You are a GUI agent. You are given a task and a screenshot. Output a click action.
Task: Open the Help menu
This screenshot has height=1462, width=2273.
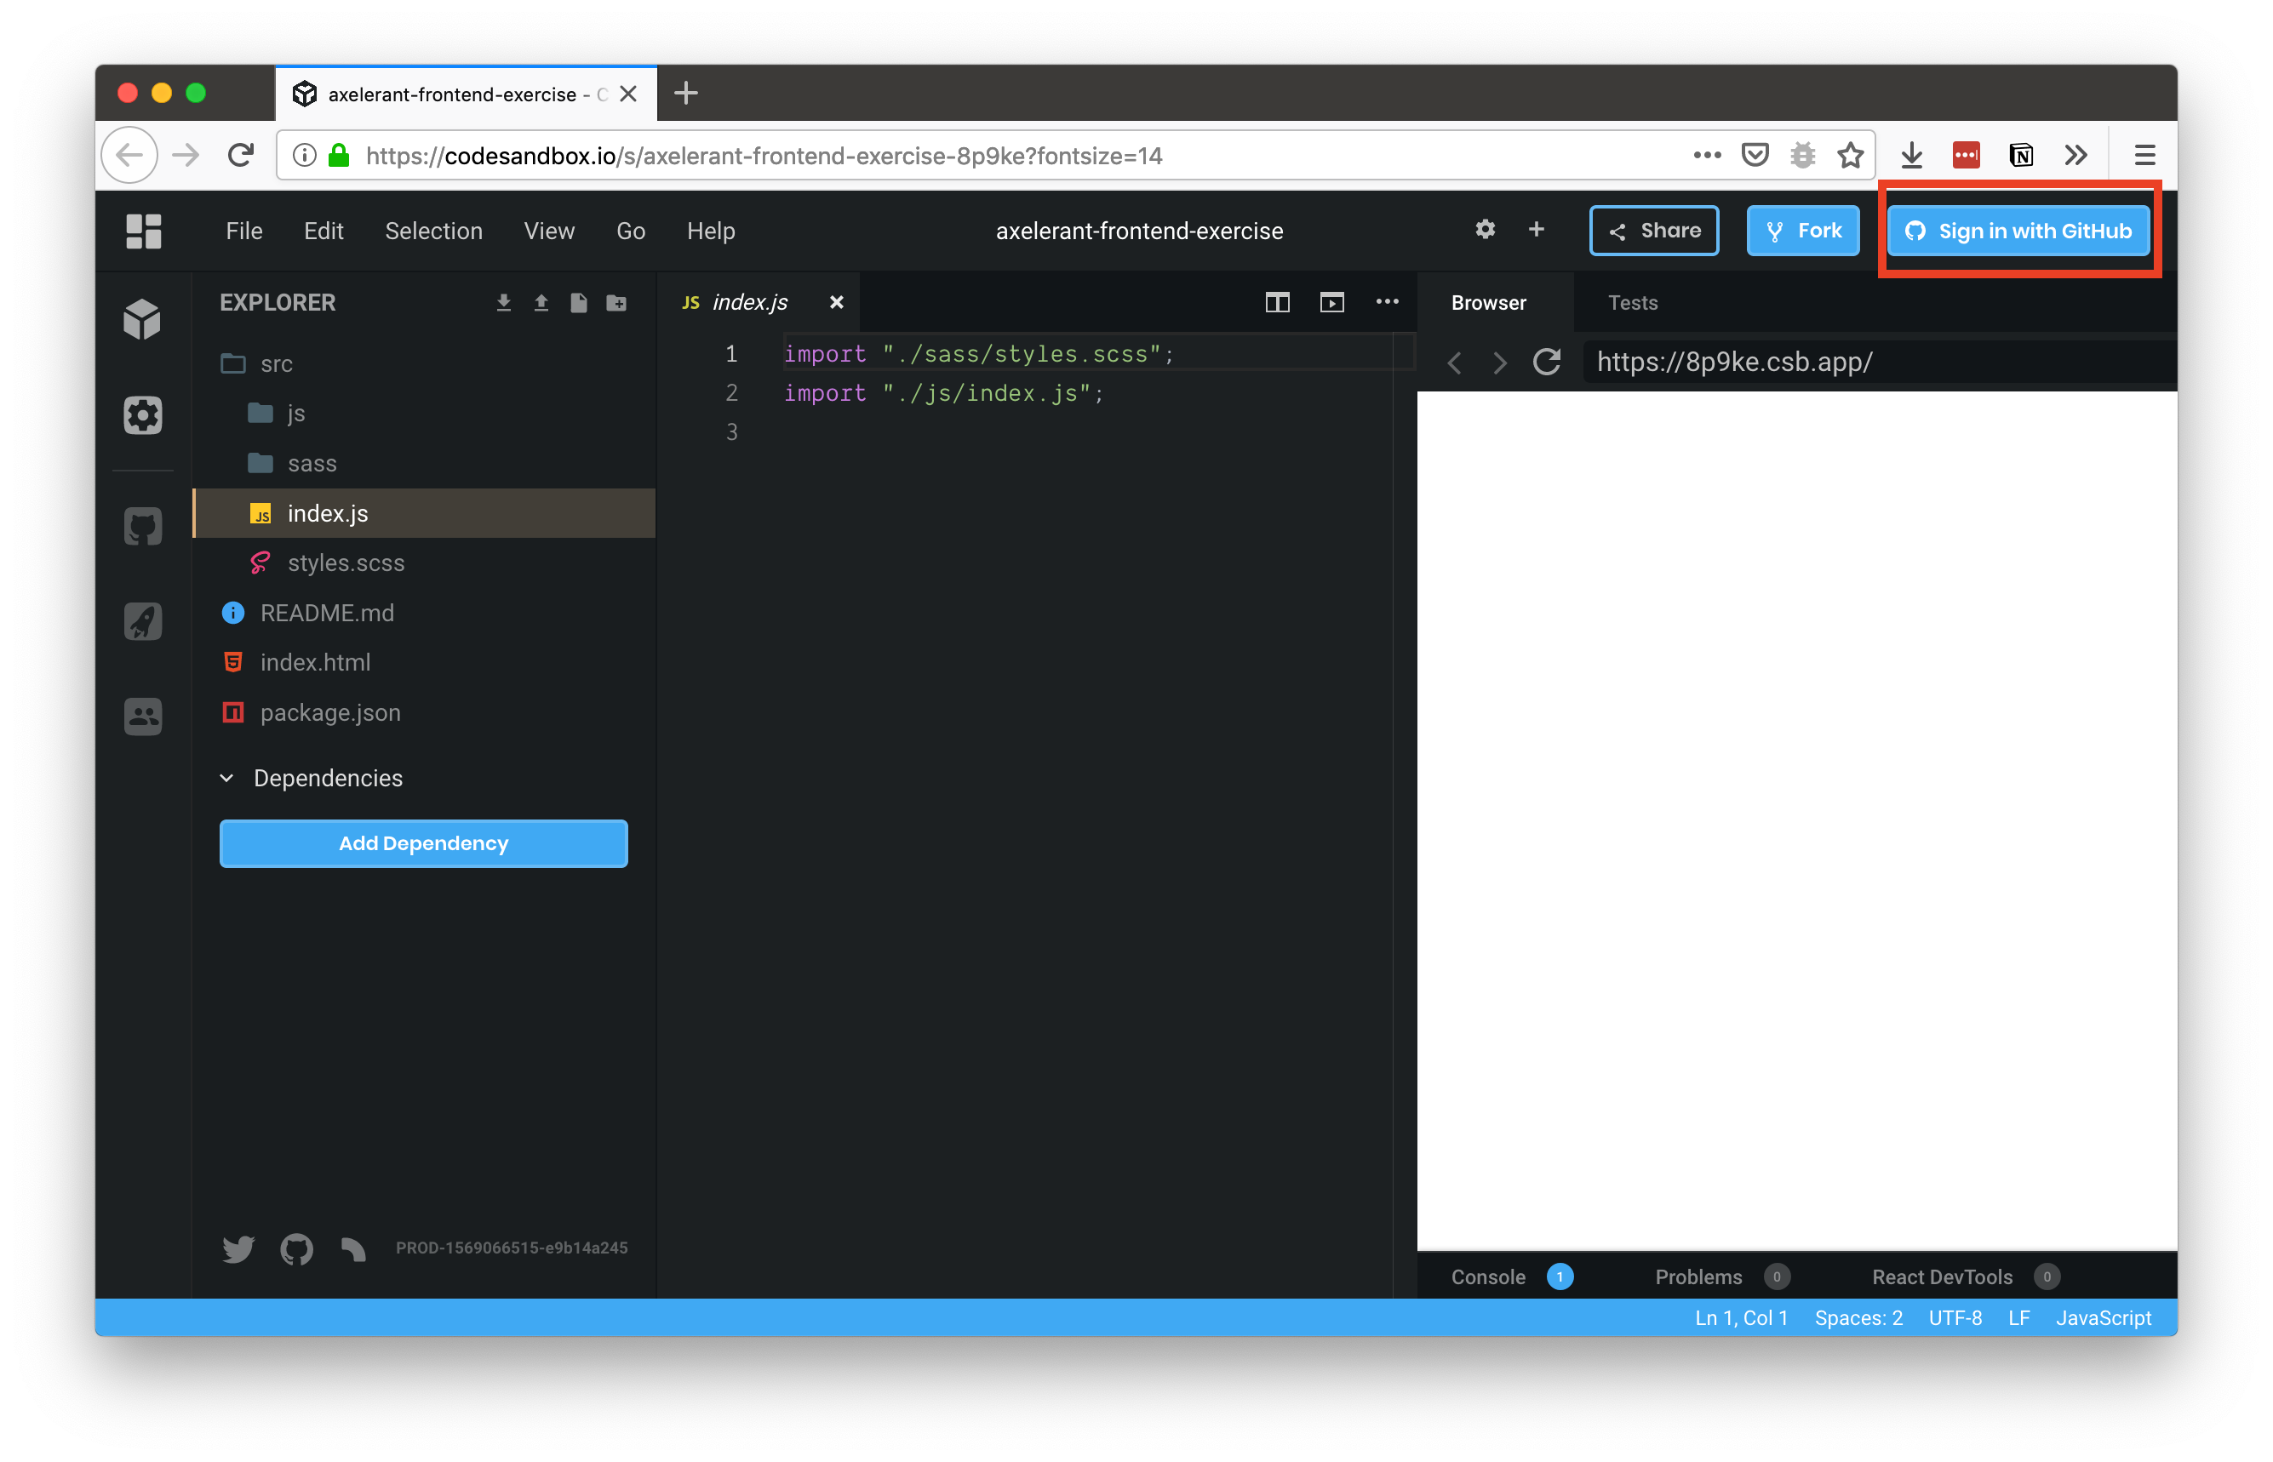tap(711, 231)
